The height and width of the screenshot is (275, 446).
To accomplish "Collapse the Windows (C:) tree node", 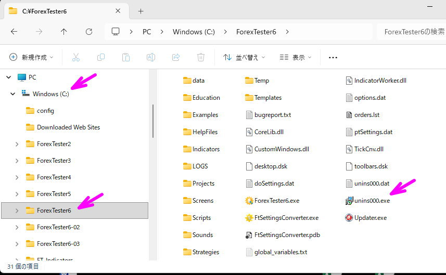I will coord(12,94).
